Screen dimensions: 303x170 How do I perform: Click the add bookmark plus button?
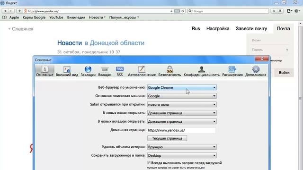pos(19,11)
